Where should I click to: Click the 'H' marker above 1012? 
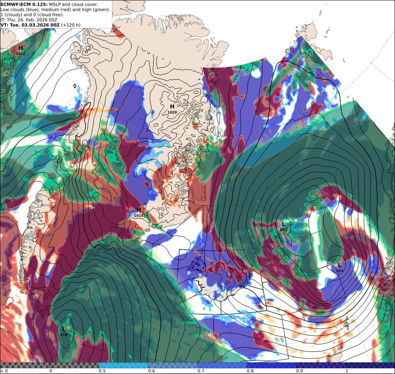click(21, 48)
